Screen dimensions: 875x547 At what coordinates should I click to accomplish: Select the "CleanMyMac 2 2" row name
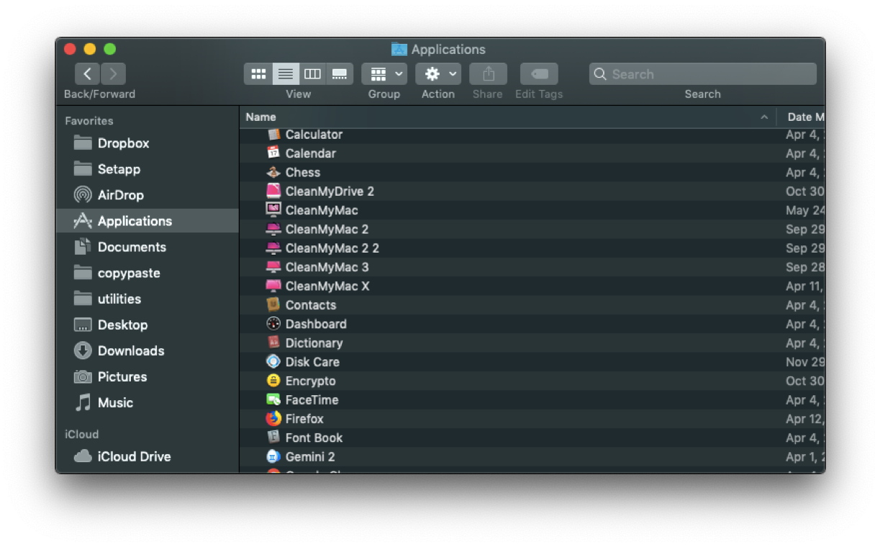point(332,248)
